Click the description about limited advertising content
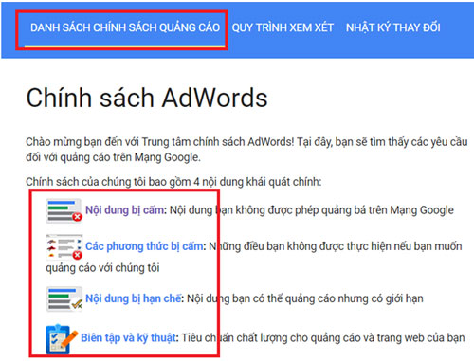The image size is (474, 361). point(305,298)
